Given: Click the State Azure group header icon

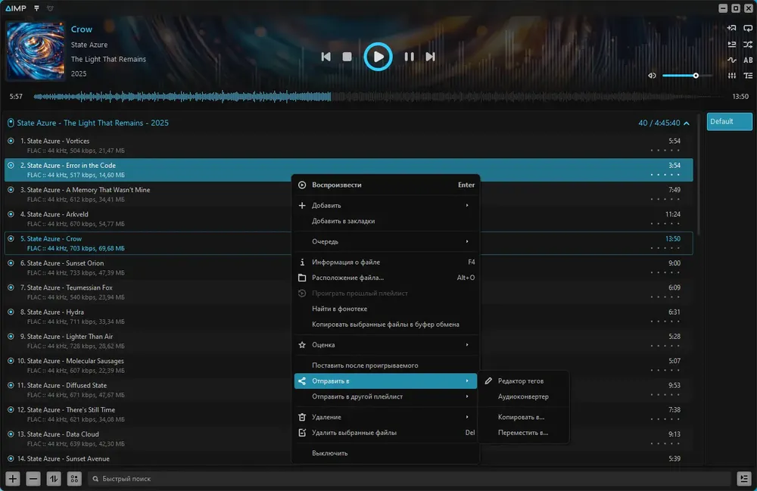Looking at the screenshot, I should (x=11, y=123).
